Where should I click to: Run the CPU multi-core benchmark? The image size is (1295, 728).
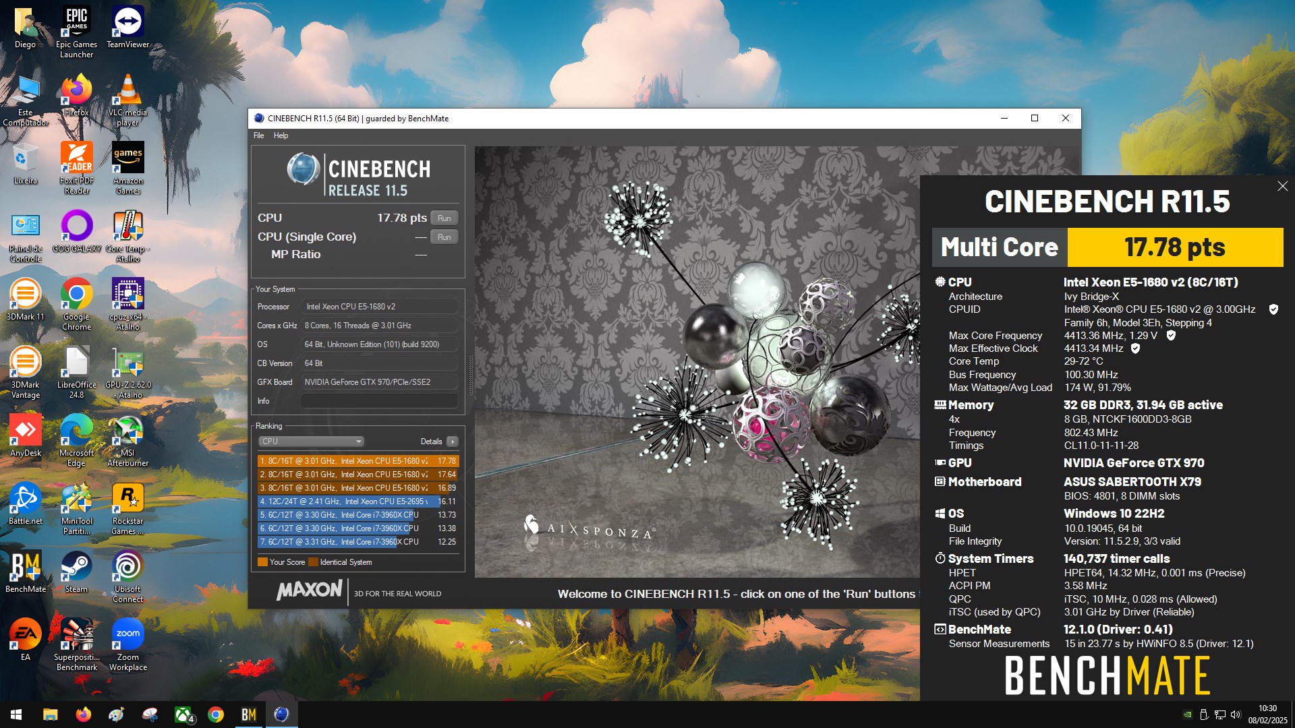(x=444, y=218)
